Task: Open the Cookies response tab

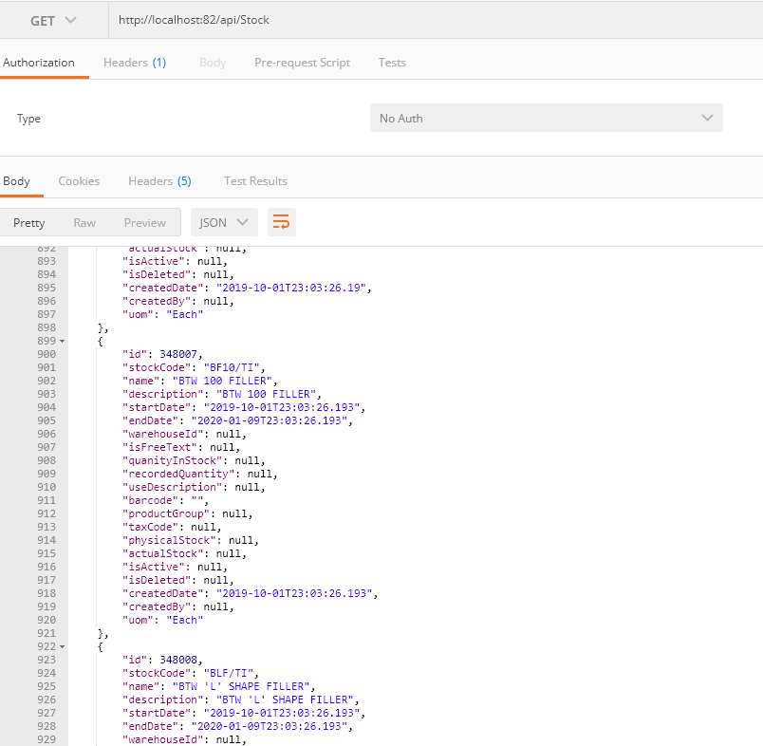Action: point(79,180)
